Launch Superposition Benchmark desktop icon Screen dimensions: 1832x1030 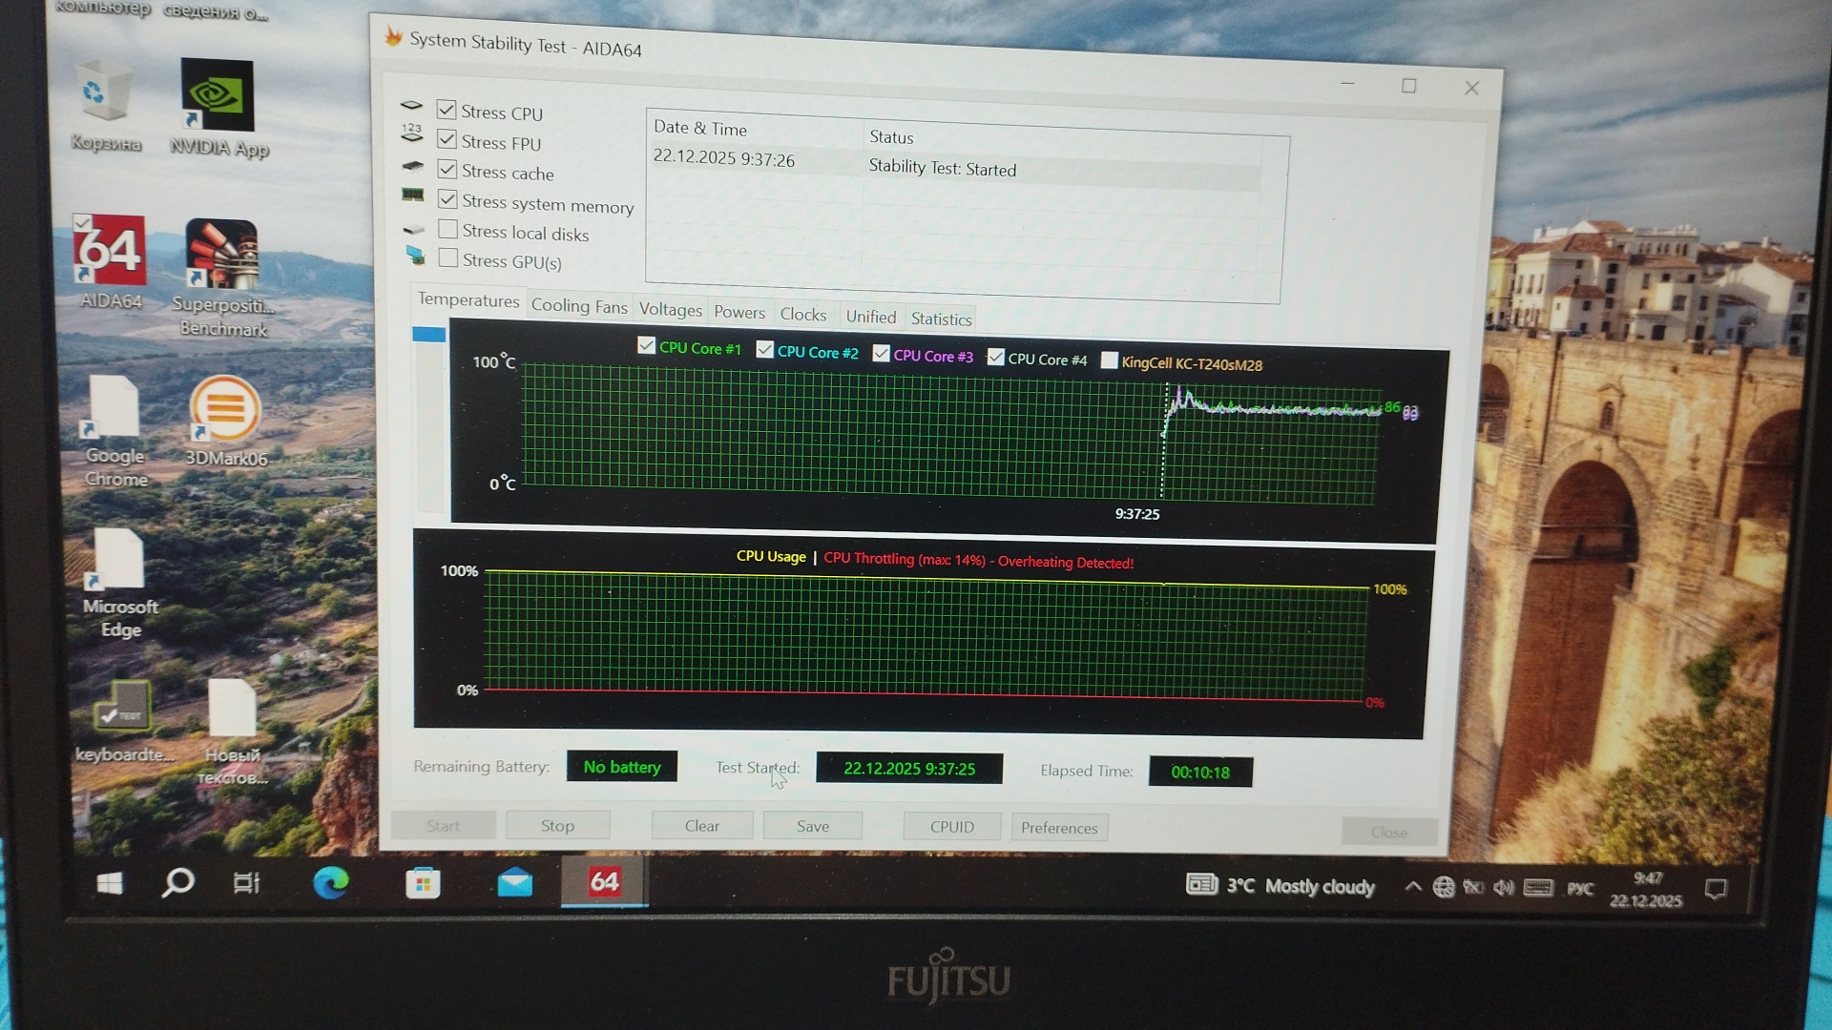tap(222, 255)
